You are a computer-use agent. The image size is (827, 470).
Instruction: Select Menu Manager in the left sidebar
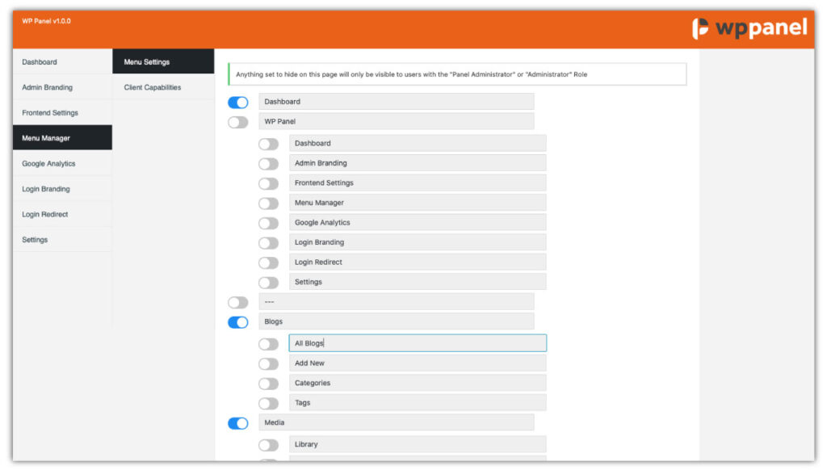click(62, 137)
